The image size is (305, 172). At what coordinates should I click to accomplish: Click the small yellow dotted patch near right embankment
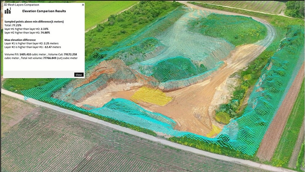click(x=223, y=117)
